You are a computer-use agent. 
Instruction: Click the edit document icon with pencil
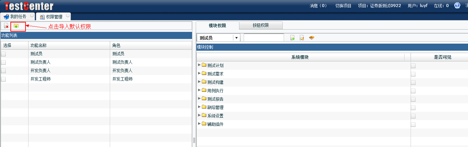[x=302, y=38]
